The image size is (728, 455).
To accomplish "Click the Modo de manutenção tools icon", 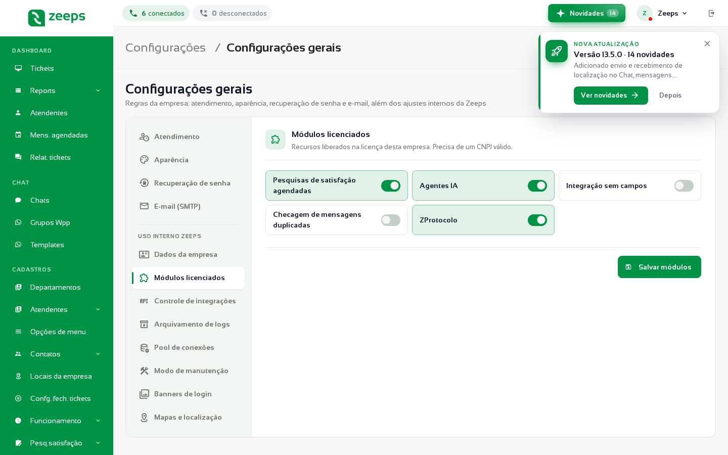I will click(144, 371).
